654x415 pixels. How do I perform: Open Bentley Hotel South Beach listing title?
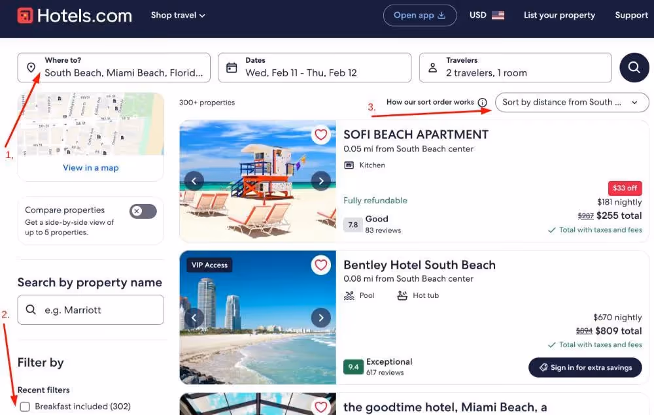(419, 265)
